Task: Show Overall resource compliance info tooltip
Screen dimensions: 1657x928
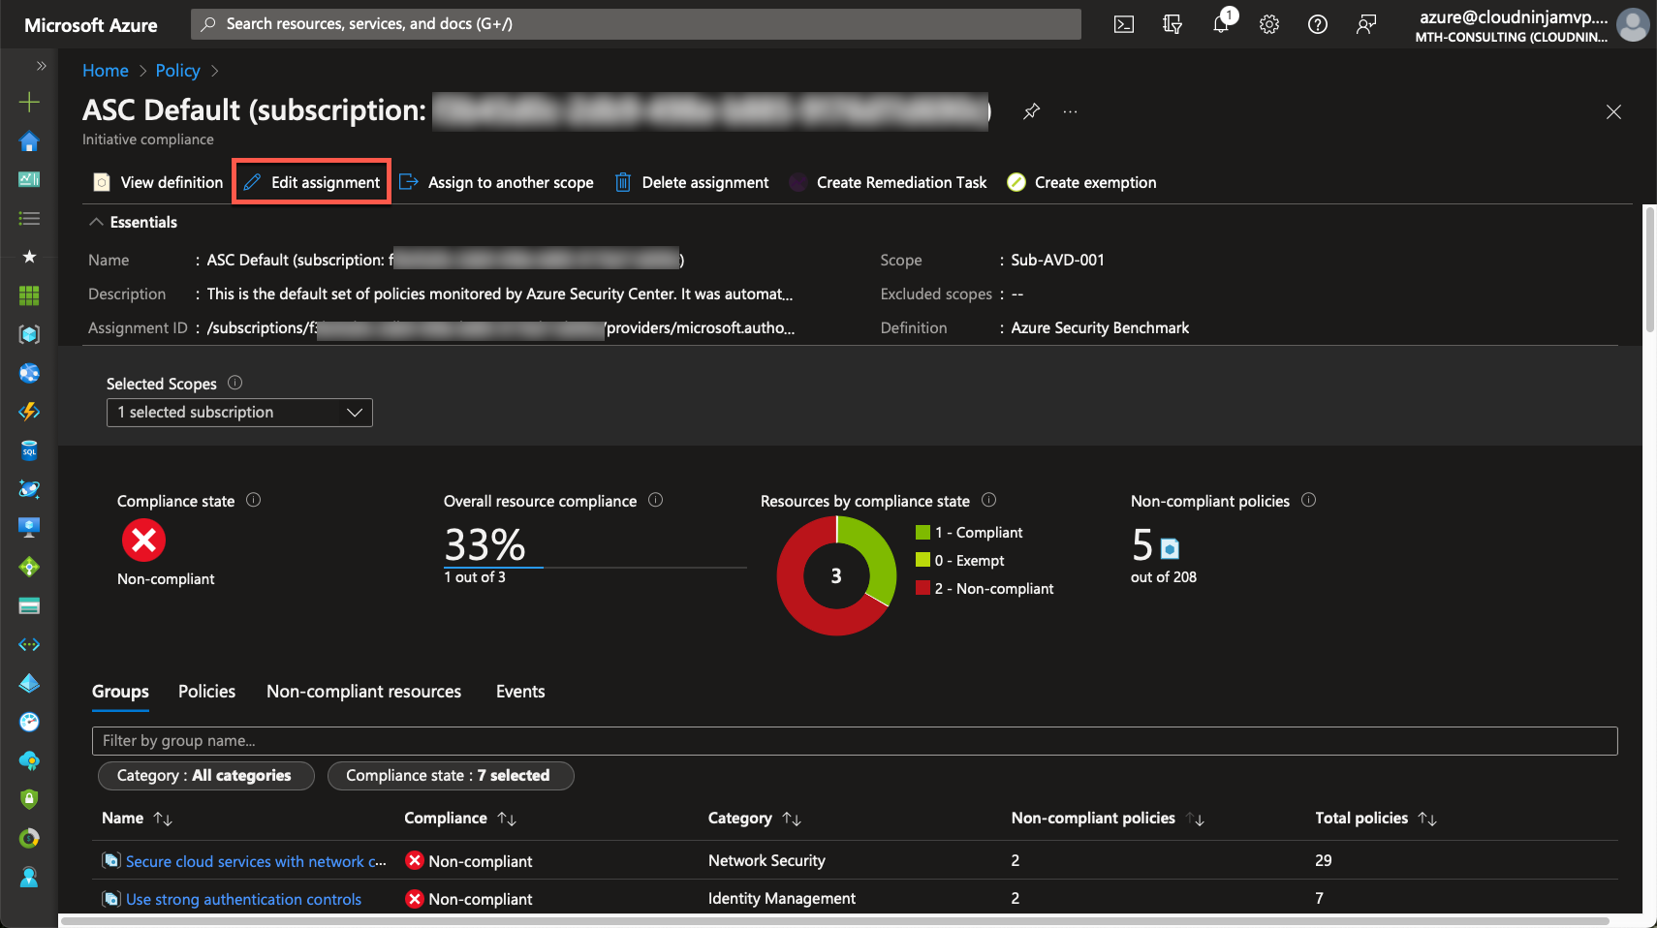Action: click(655, 500)
